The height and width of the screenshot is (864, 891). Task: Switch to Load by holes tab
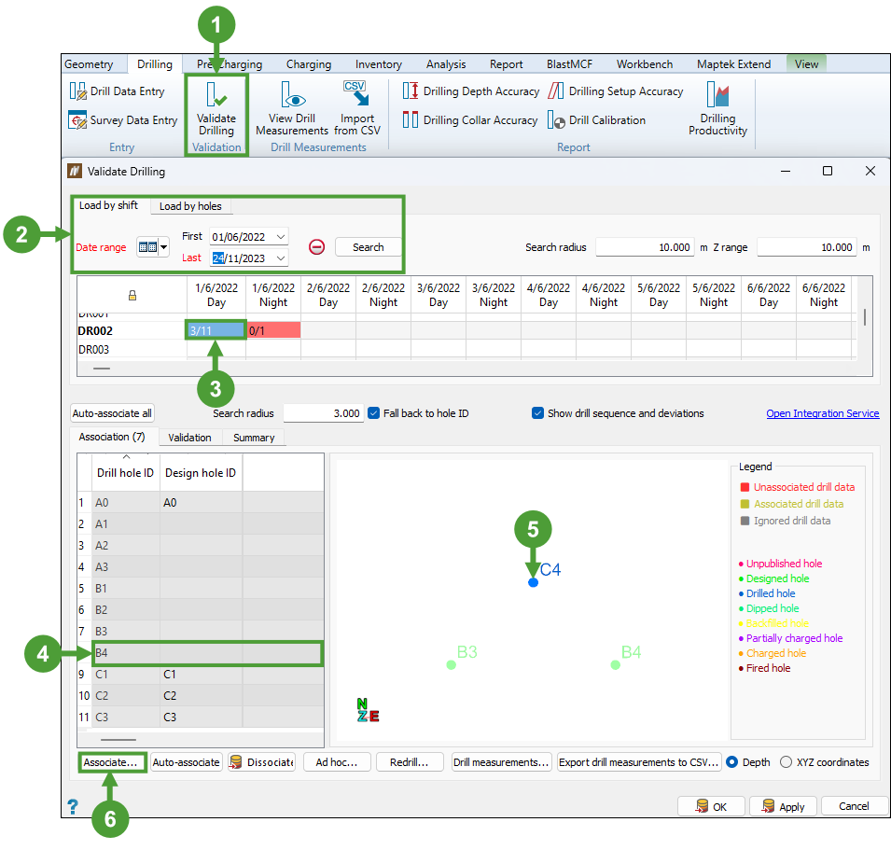pos(191,206)
